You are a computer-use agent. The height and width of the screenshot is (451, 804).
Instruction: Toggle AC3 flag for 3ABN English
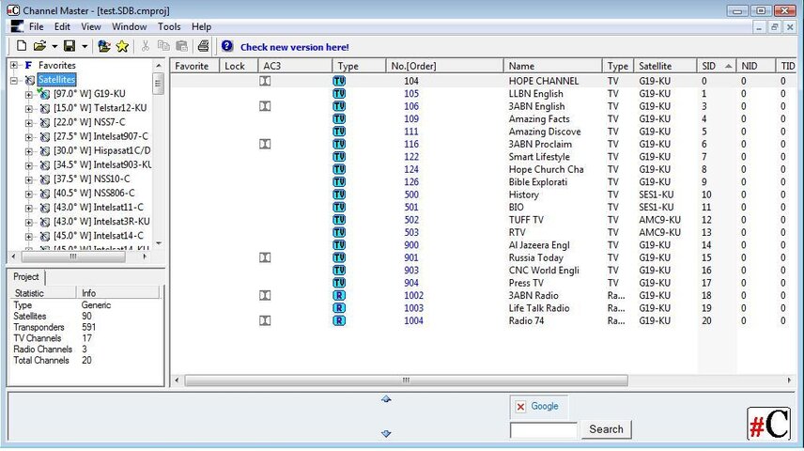[265, 106]
